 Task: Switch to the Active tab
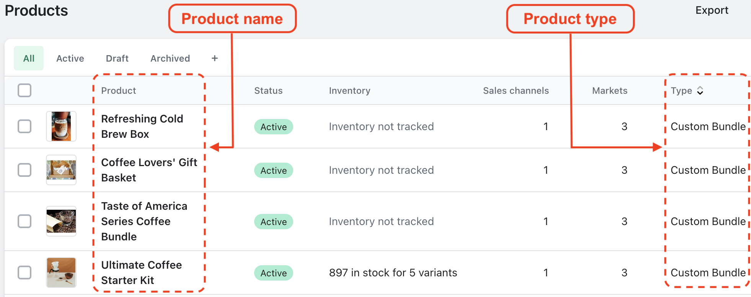coord(70,59)
